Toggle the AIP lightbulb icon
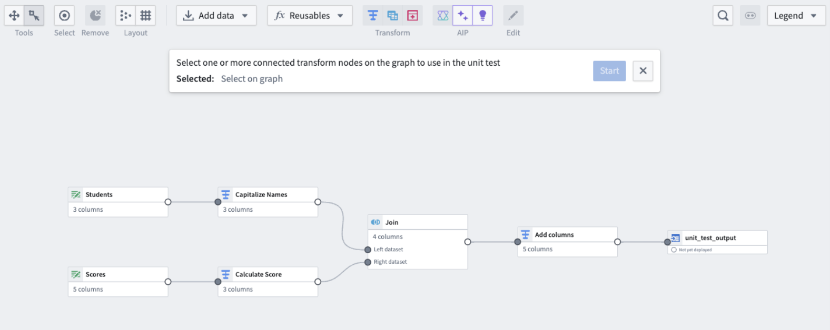Screen dimensions: 830x330 [482, 16]
